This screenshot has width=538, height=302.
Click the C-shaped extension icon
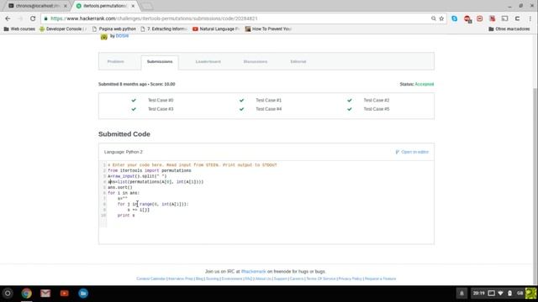pos(517,18)
